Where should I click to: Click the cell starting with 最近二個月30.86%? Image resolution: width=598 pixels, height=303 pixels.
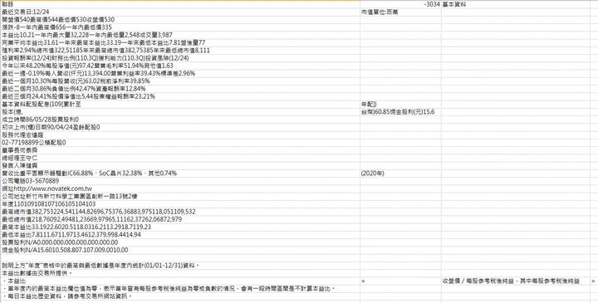point(180,89)
